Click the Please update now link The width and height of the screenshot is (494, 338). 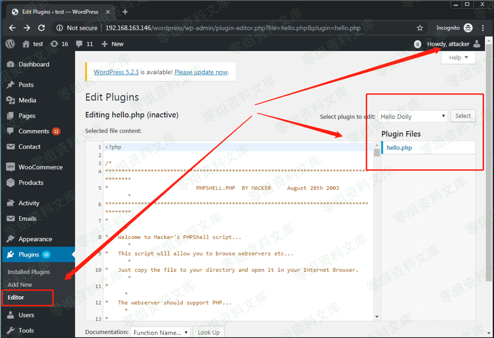coord(201,72)
